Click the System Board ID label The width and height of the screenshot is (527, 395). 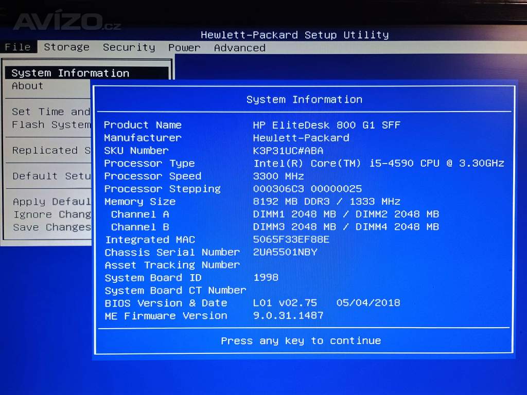tap(153, 278)
